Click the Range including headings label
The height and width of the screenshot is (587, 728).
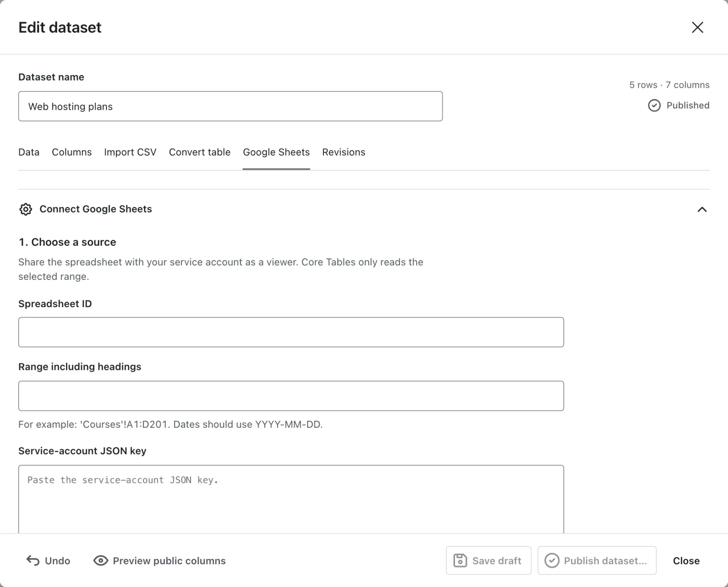point(80,367)
